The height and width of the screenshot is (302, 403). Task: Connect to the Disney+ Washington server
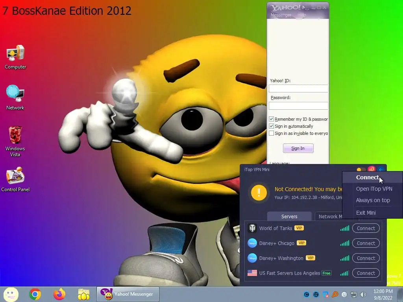[366, 258]
